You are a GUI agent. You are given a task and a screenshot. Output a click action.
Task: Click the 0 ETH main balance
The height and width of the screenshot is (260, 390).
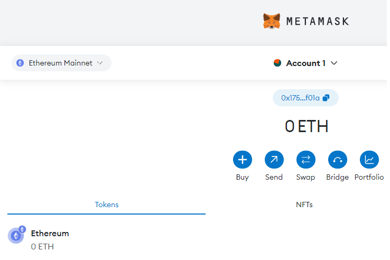point(307,126)
